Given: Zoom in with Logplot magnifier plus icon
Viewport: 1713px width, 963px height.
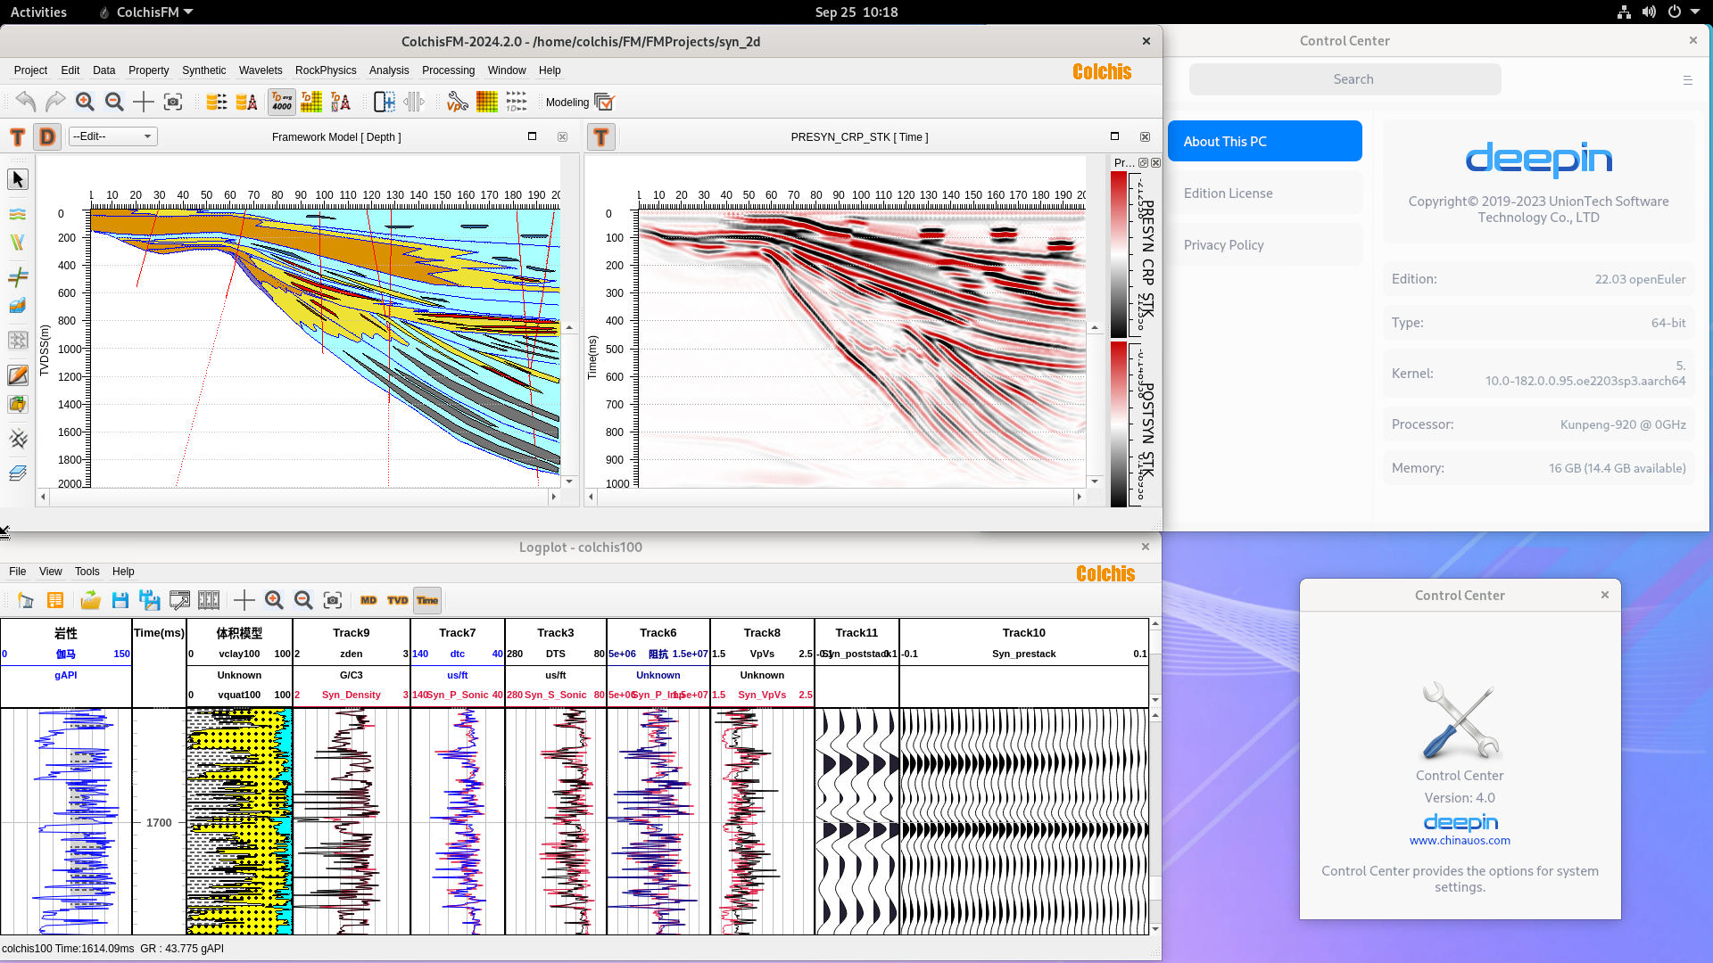Looking at the screenshot, I should [x=274, y=600].
